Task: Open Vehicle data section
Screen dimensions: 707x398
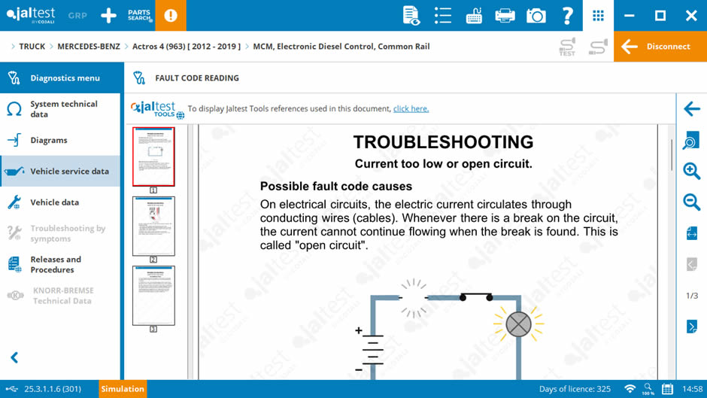Action: pos(60,202)
